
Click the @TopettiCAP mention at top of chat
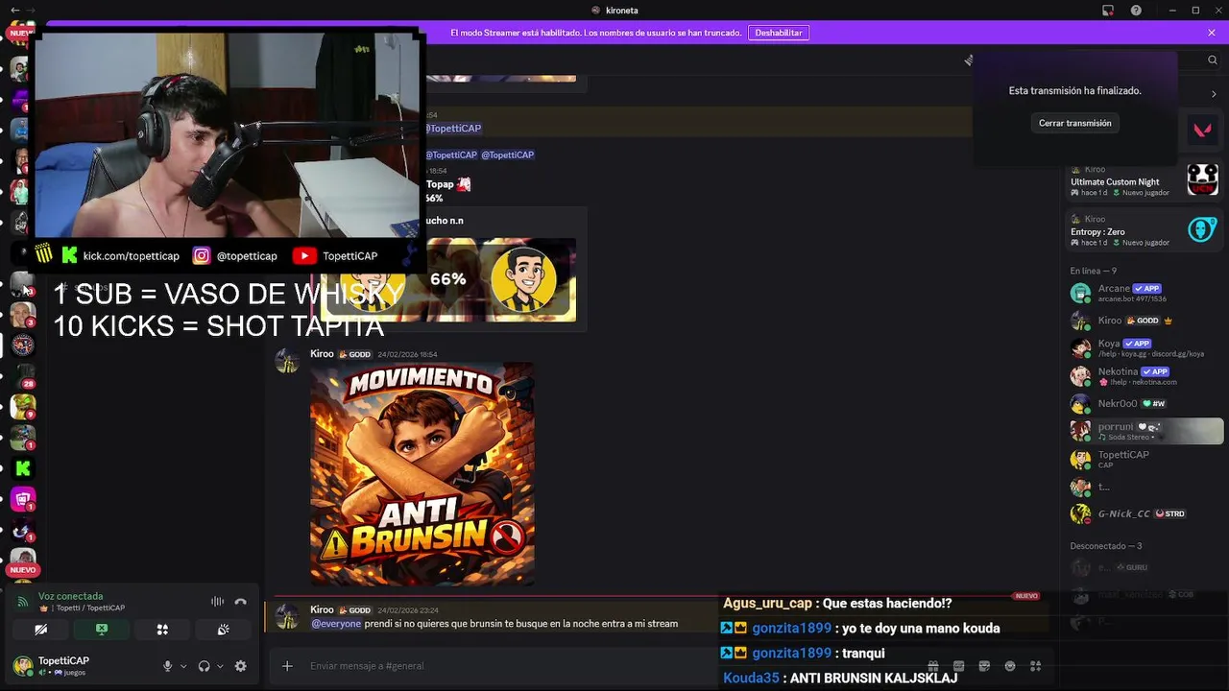452,129
